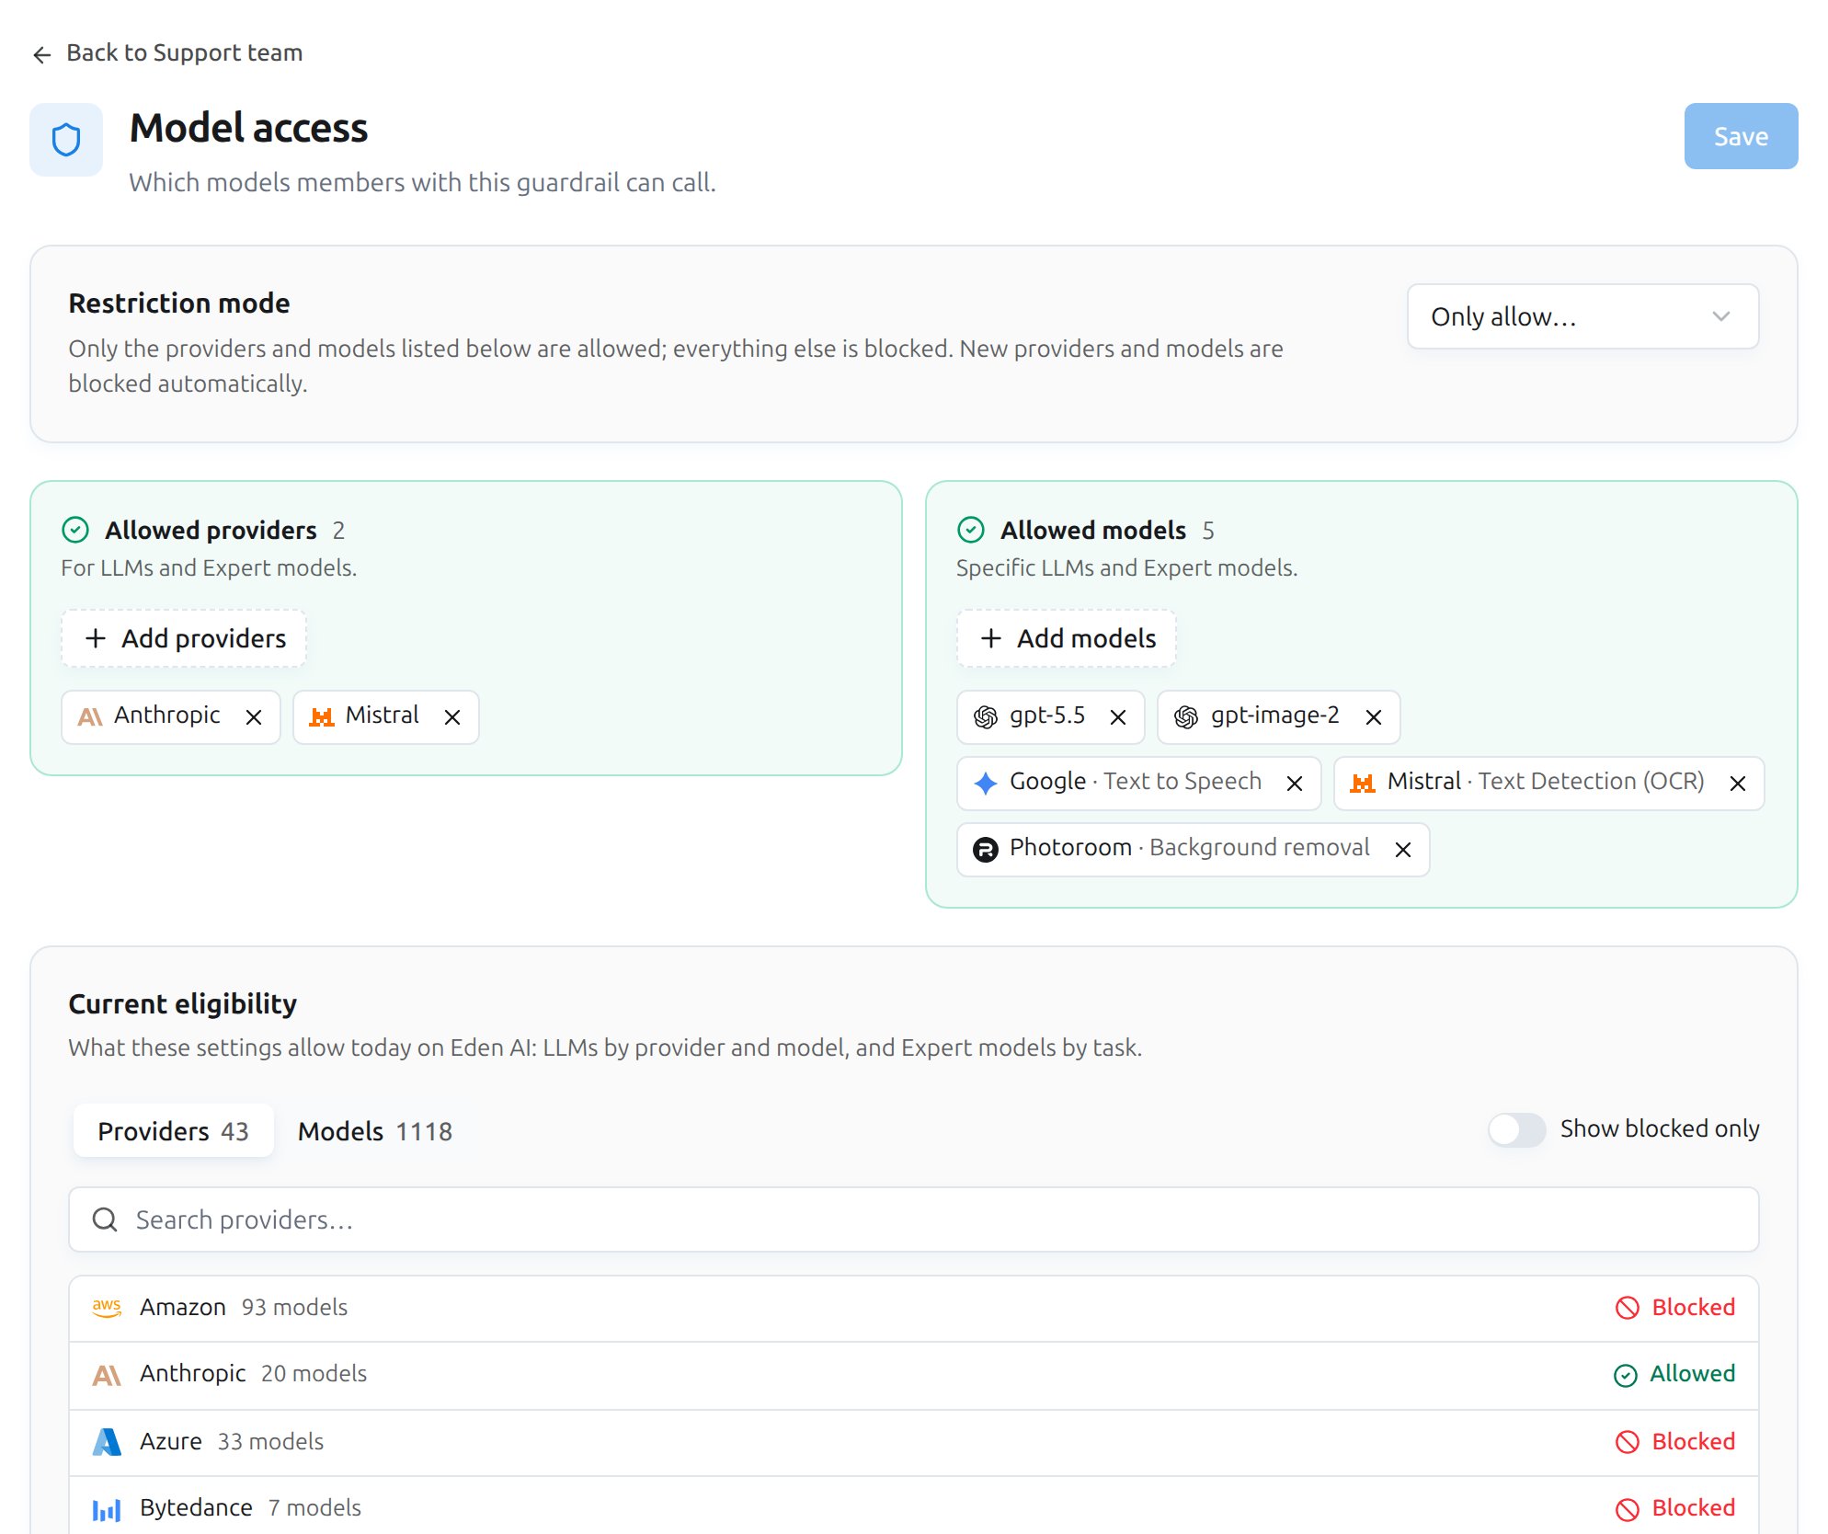Open the Restriction mode dropdown
This screenshot has height=1534, width=1828.
pos(1582,316)
